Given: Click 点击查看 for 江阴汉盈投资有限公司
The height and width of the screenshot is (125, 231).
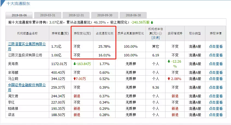Looking at the screenshot, I should [216, 55].
